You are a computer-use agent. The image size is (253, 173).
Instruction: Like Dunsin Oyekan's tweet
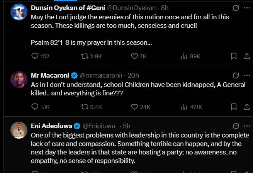point(134,56)
